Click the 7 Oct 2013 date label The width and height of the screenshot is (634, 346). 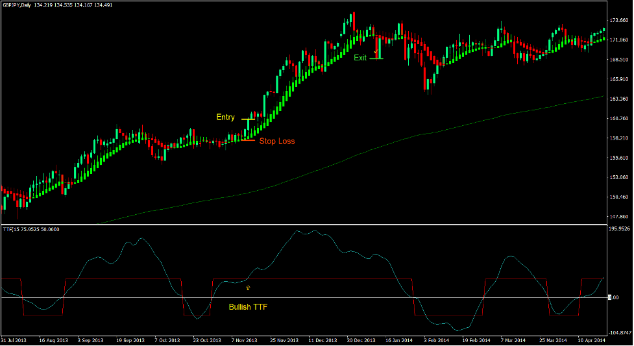pos(167,340)
